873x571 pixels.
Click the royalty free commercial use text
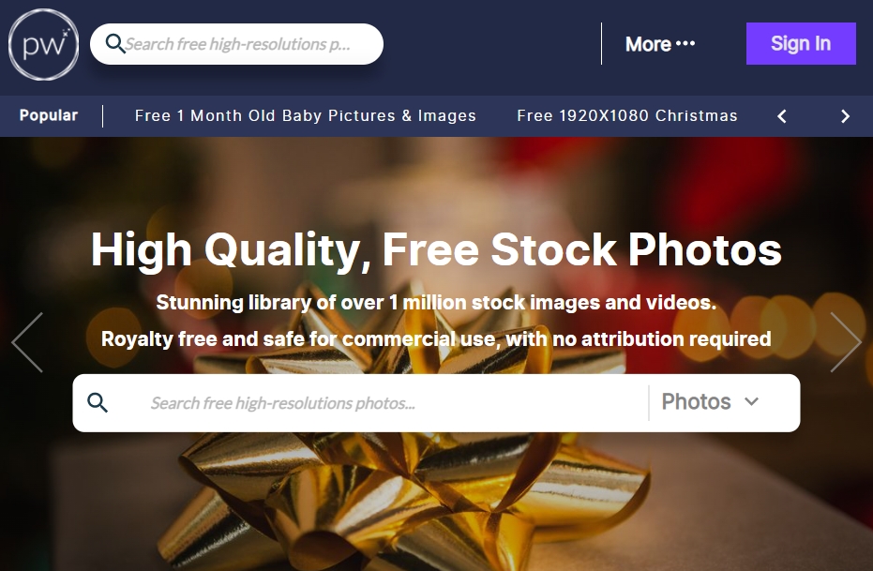coord(437,338)
